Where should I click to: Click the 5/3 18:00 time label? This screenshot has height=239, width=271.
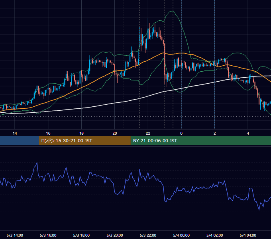tap(81, 235)
